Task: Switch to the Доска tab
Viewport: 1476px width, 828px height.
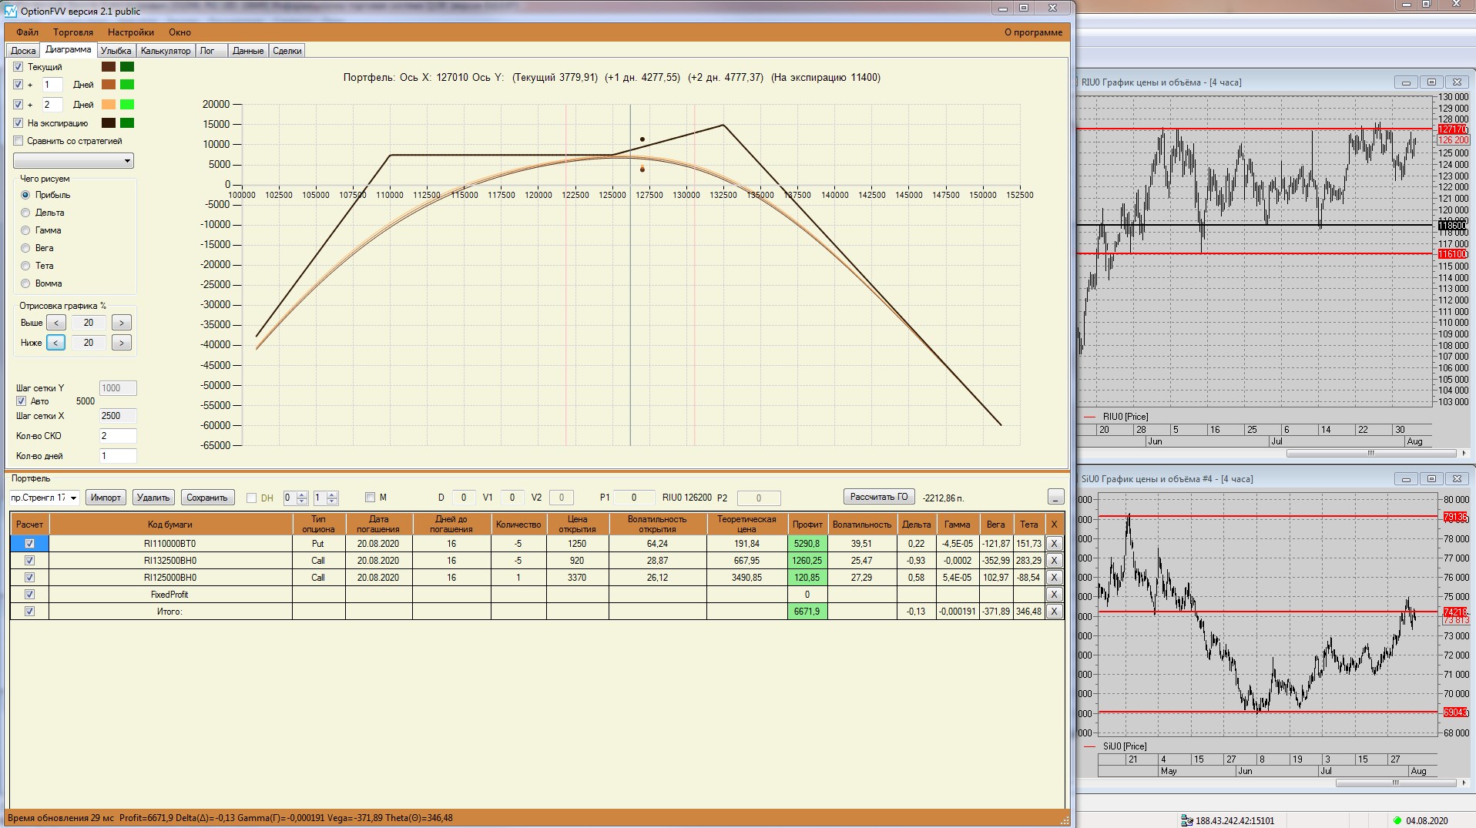Action: 23,51
